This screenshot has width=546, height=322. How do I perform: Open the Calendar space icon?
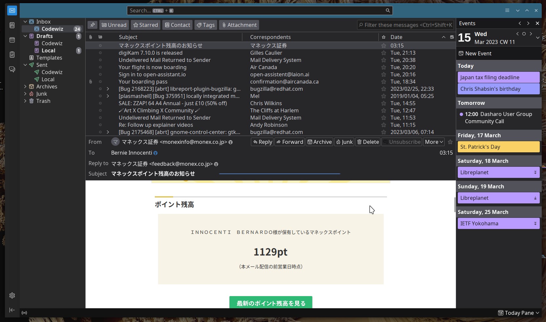[12, 40]
